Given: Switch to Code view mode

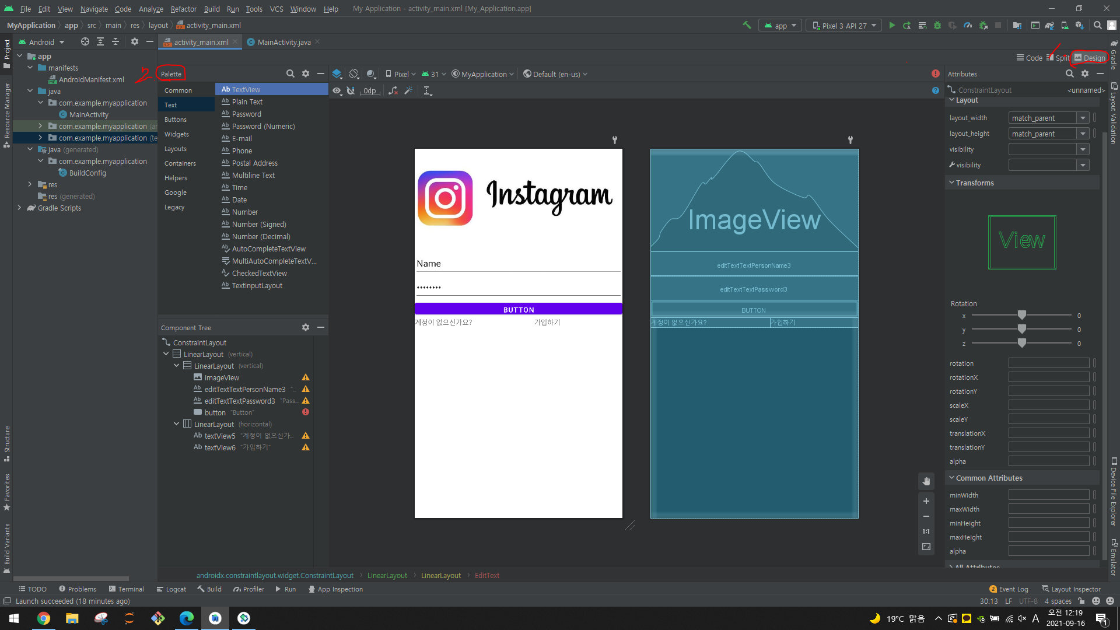Looking at the screenshot, I should [x=1029, y=58].
